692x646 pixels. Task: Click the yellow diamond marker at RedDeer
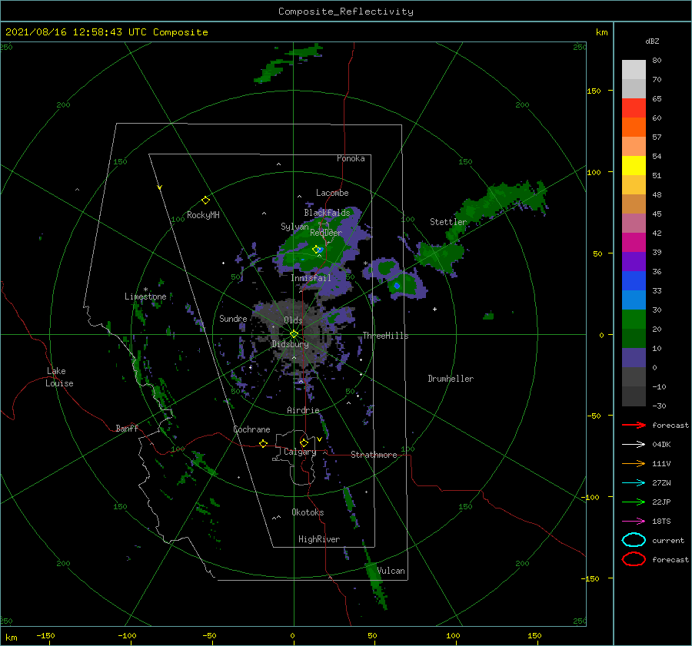pos(316,250)
